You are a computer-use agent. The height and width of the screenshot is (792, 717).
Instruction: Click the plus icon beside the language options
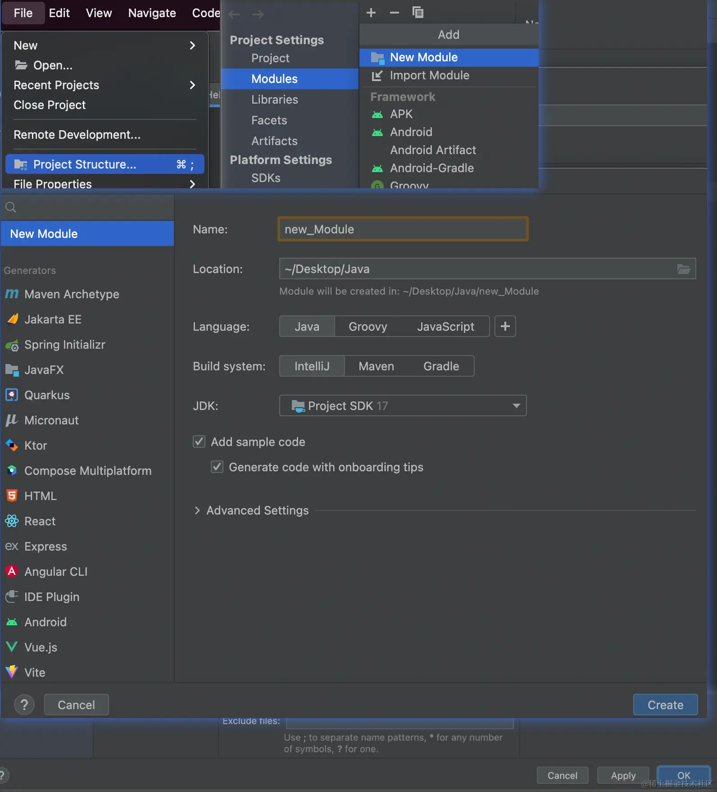click(x=505, y=326)
